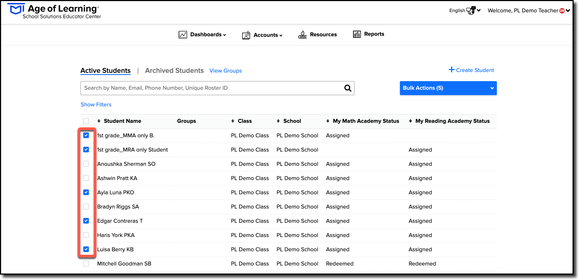This screenshot has width=579, height=280.
Task: Check Mitchell Goodman SB checkbox
Action: 86,263
